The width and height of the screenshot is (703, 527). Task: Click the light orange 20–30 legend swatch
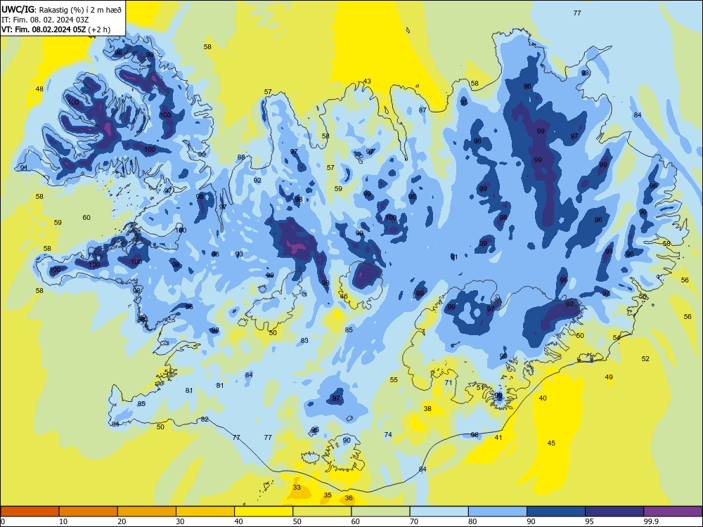click(x=147, y=512)
